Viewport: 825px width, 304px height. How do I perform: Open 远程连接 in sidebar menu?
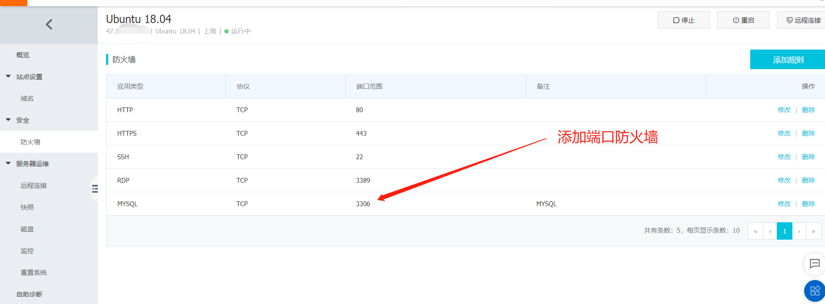click(33, 185)
